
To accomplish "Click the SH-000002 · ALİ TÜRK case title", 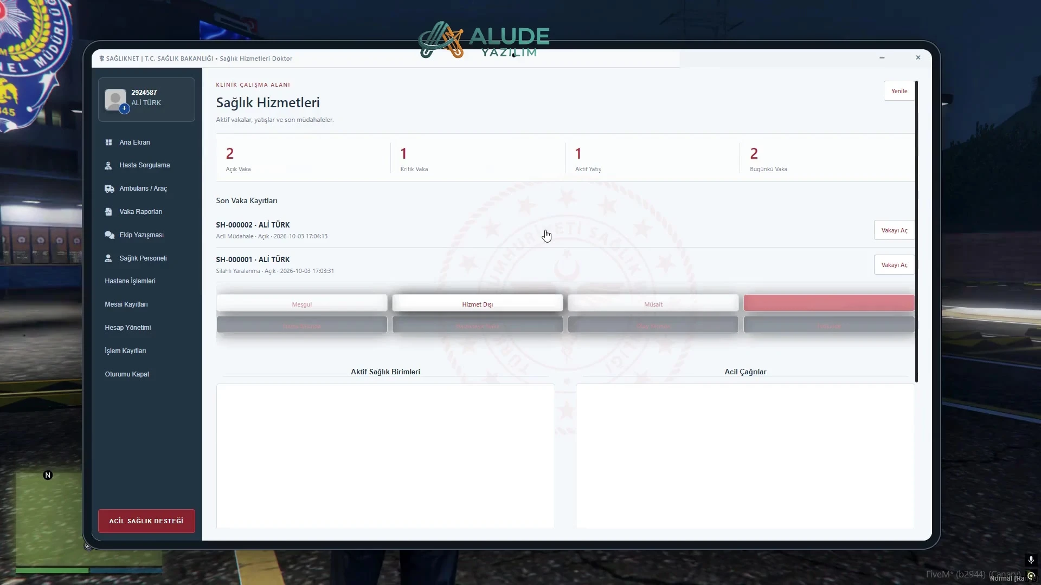I will [x=253, y=225].
